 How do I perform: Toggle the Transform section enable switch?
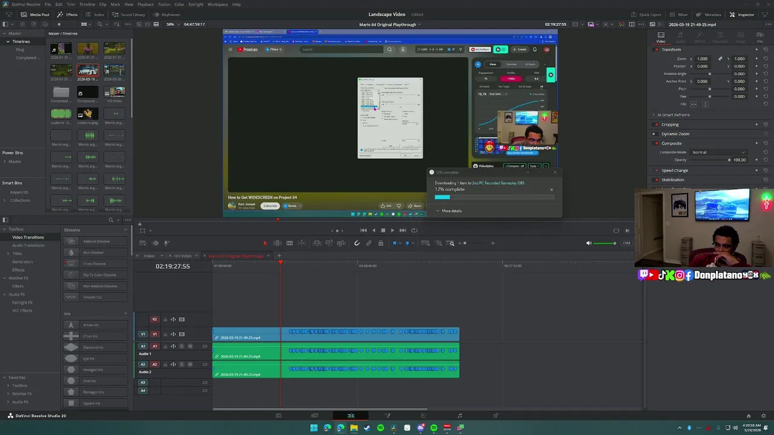click(x=655, y=50)
